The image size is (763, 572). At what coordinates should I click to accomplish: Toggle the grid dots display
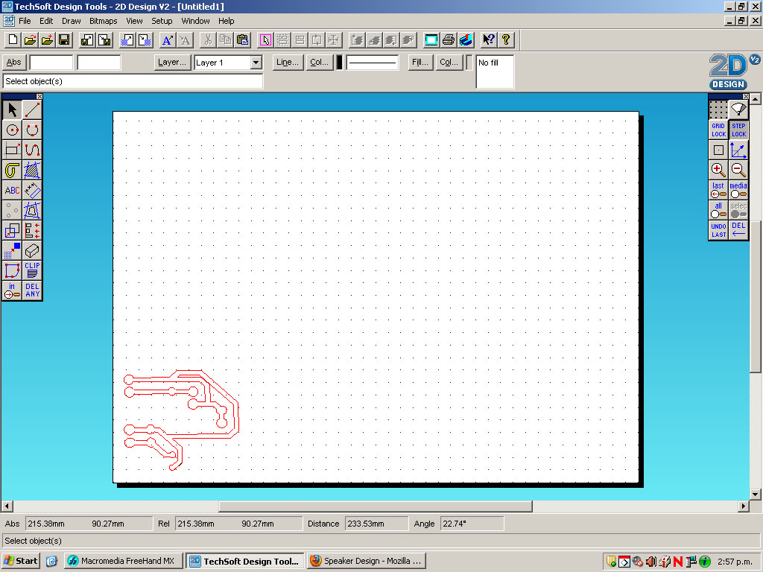click(718, 109)
